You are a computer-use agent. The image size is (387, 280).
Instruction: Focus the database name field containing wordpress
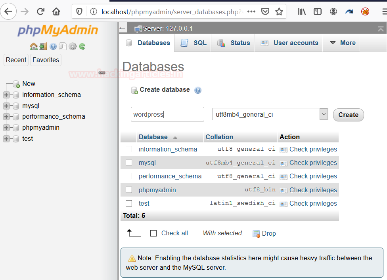pos(167,114)
